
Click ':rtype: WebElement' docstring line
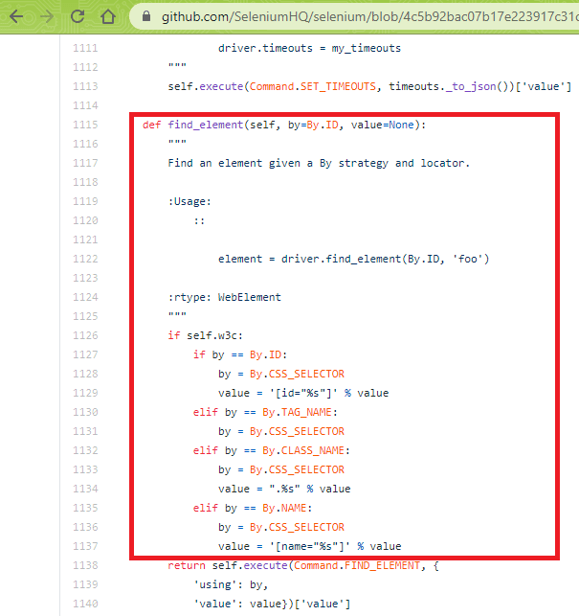(x=225, y=297)
